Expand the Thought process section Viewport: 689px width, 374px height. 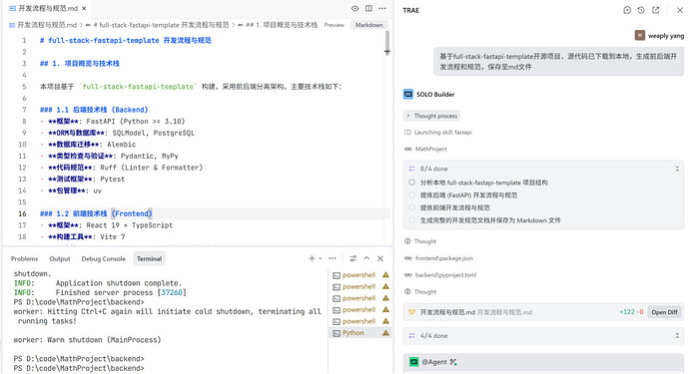click(431, 116)
